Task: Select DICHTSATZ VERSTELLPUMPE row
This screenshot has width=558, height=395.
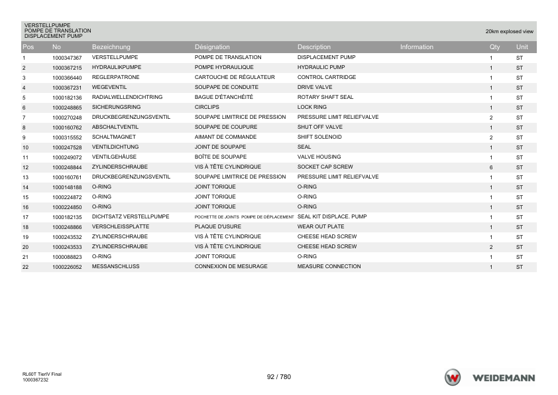Action: tap(279, 217)
